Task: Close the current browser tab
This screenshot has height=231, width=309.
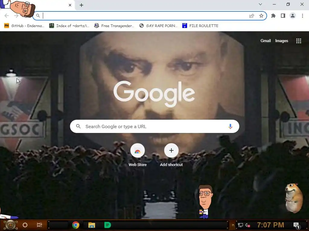Action: [70, 5]
